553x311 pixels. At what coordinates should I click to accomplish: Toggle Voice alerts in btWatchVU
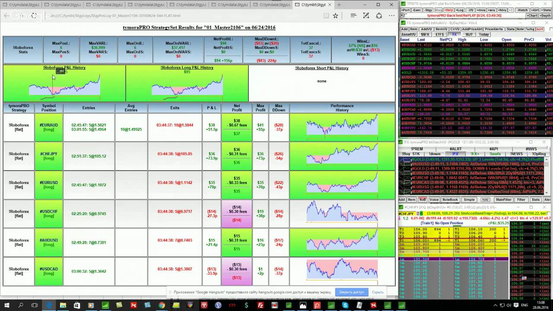[434, 200]
